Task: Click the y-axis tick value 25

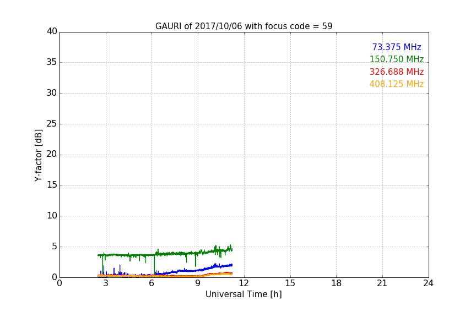Action: pyautogui.click(x=52, y=123)
